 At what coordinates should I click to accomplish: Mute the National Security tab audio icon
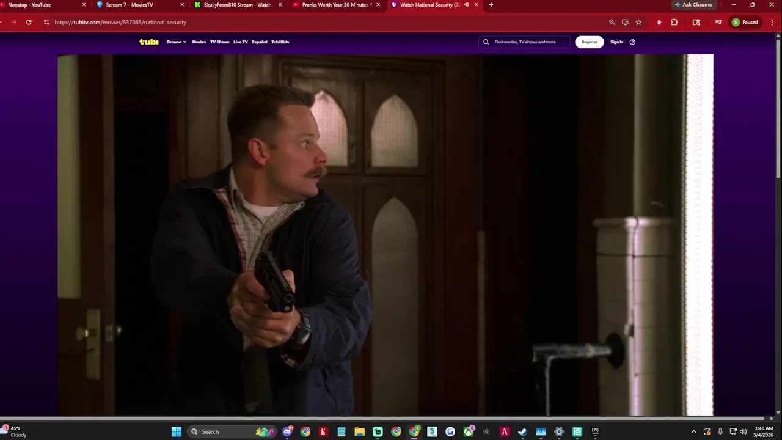tap(466, 5)
